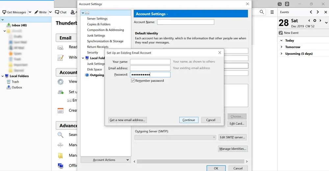The width and height of the screenshot is (329, 171).
Task: Collapse Local Folders in settings tree
Action: [x=83, y=58]
